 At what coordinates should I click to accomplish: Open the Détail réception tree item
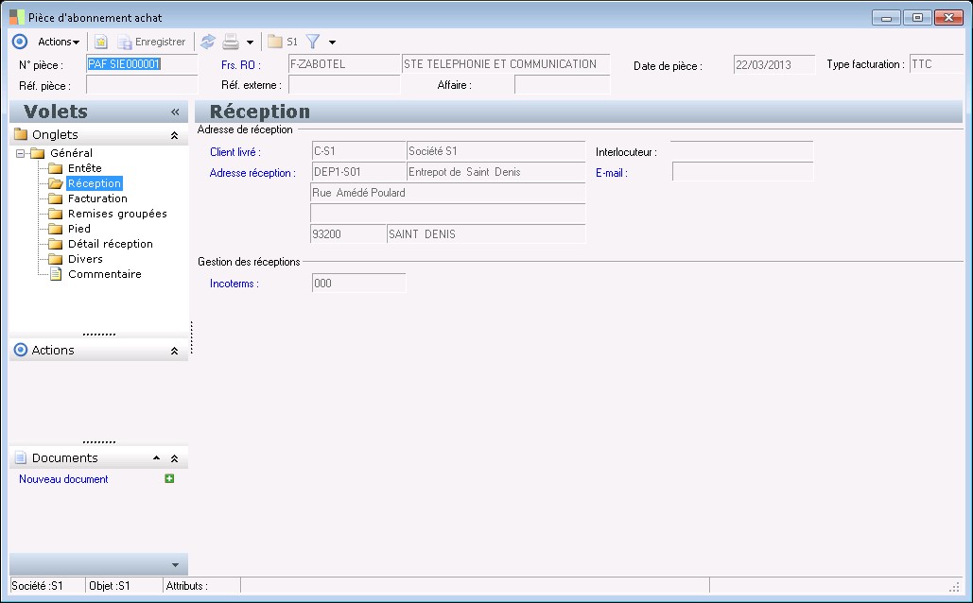111,244
